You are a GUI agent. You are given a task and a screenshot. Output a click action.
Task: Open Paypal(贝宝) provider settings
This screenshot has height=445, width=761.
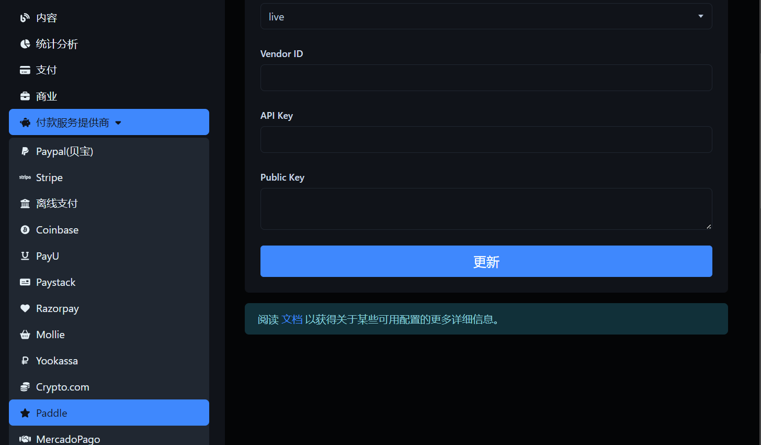[x=109, y=151]
